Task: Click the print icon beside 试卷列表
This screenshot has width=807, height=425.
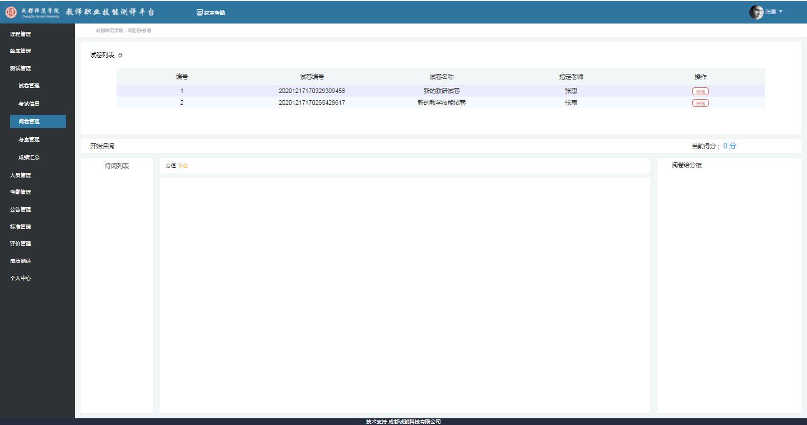Action: [x=120, y=55]
